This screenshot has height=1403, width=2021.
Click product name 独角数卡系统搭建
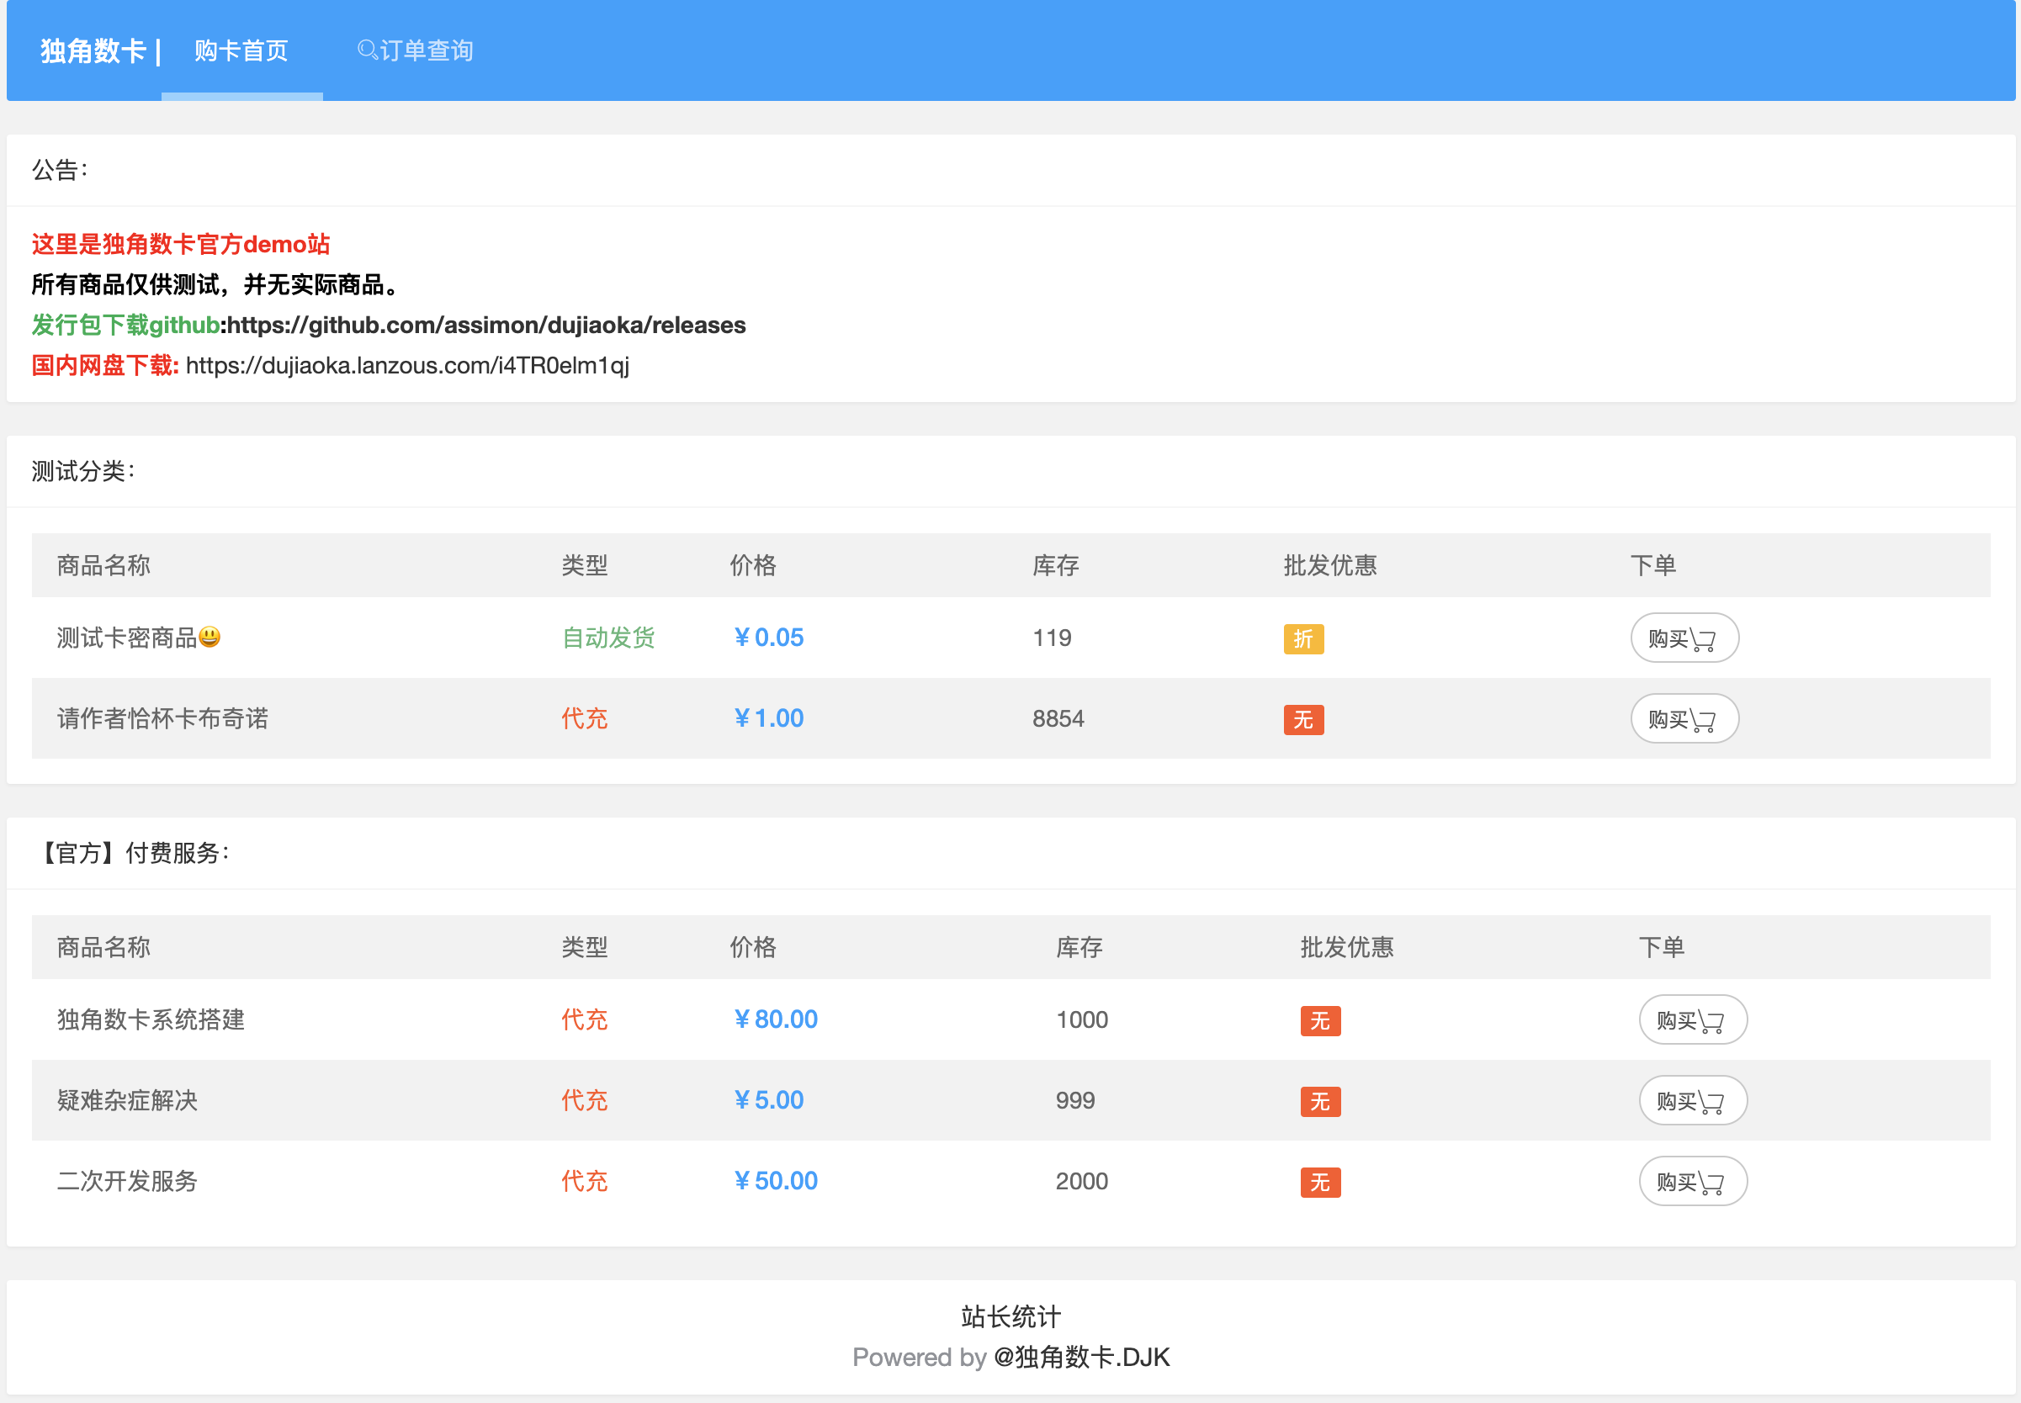coord(151,1019)
